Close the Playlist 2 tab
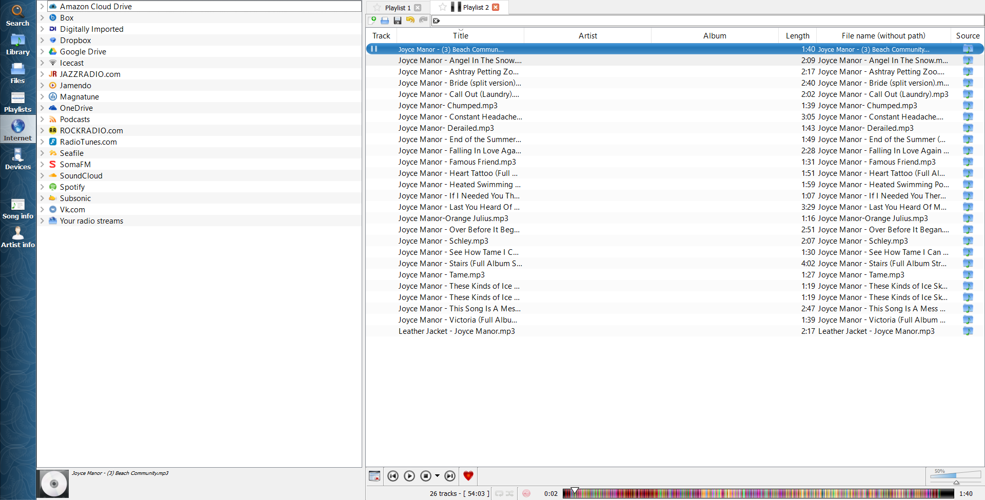Image resolution: width=985 pixels, height=500 pixels. point(496,7)
